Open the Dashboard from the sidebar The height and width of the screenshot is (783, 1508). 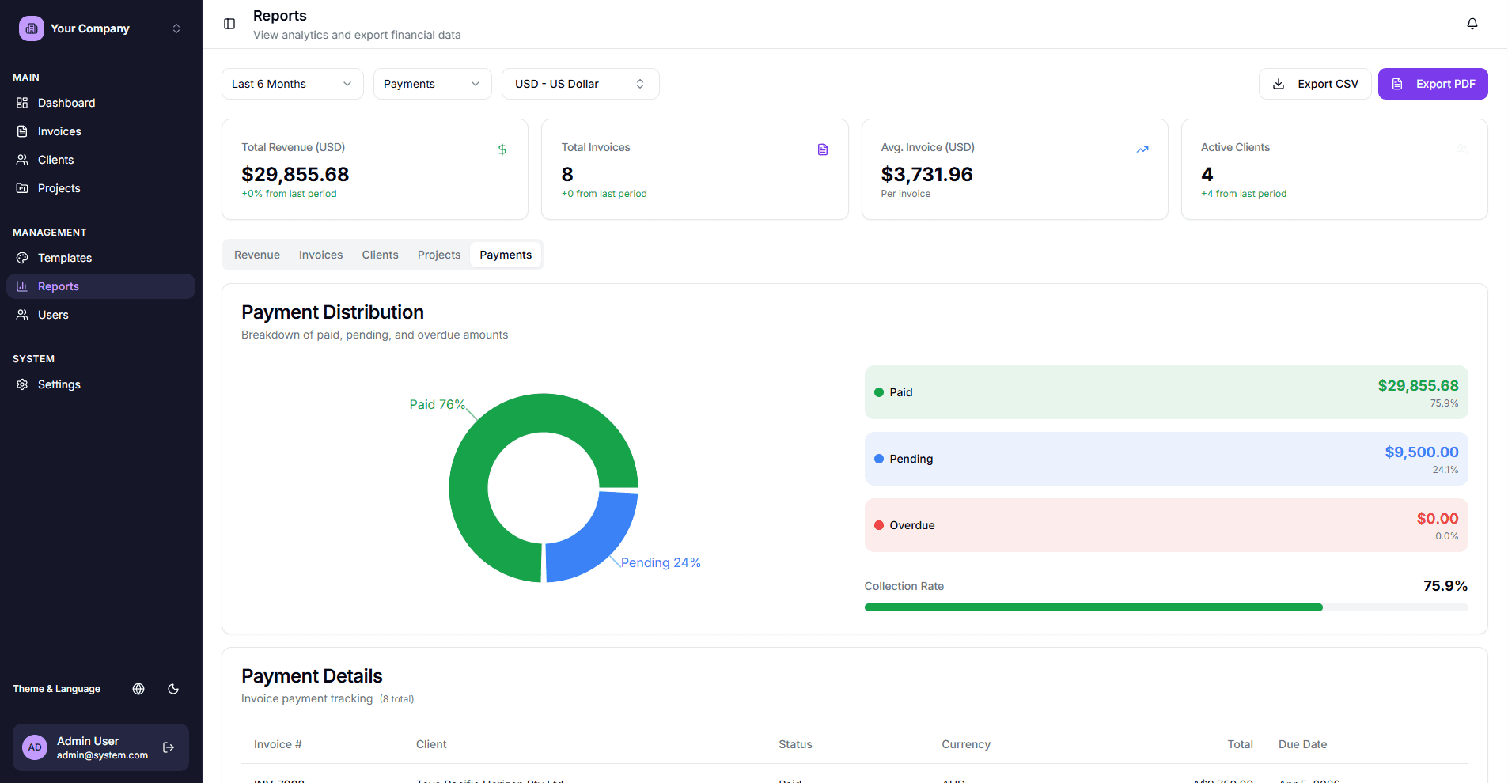[66, 102]
